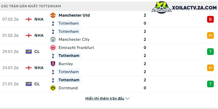
Task: Open the XoilacTV logo
Action: [186, 8]
